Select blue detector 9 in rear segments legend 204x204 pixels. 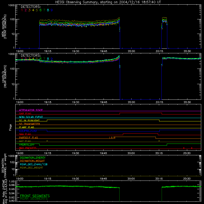coord(52,59)
